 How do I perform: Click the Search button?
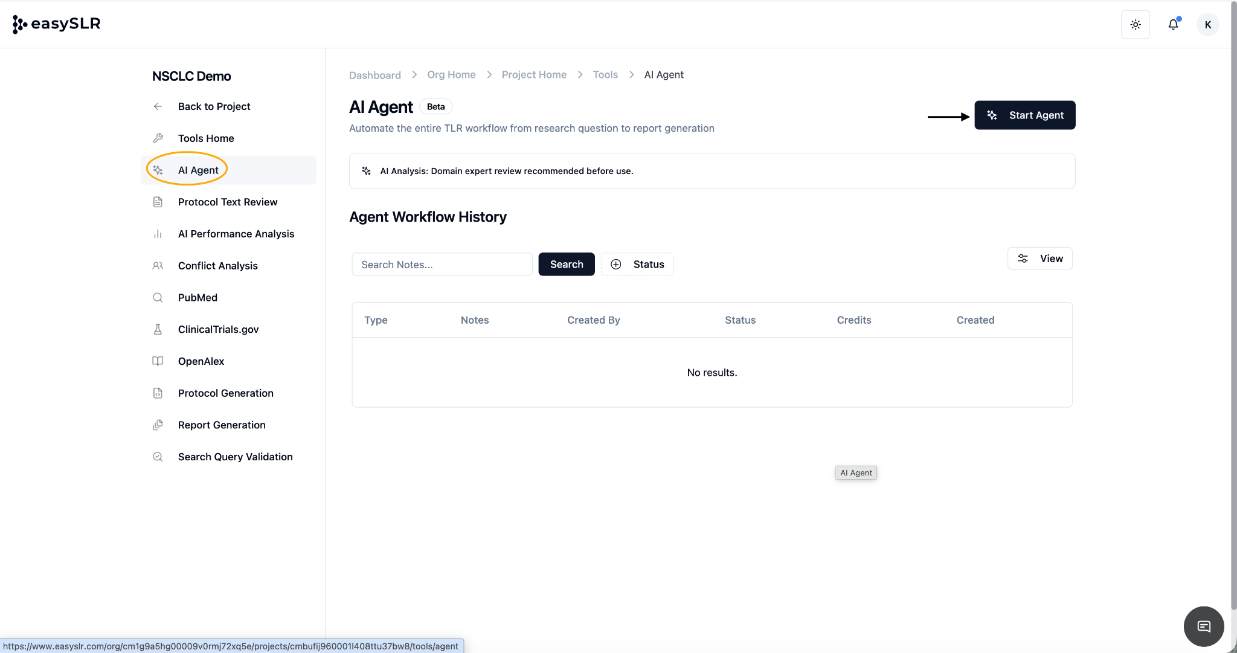(566, 264)
